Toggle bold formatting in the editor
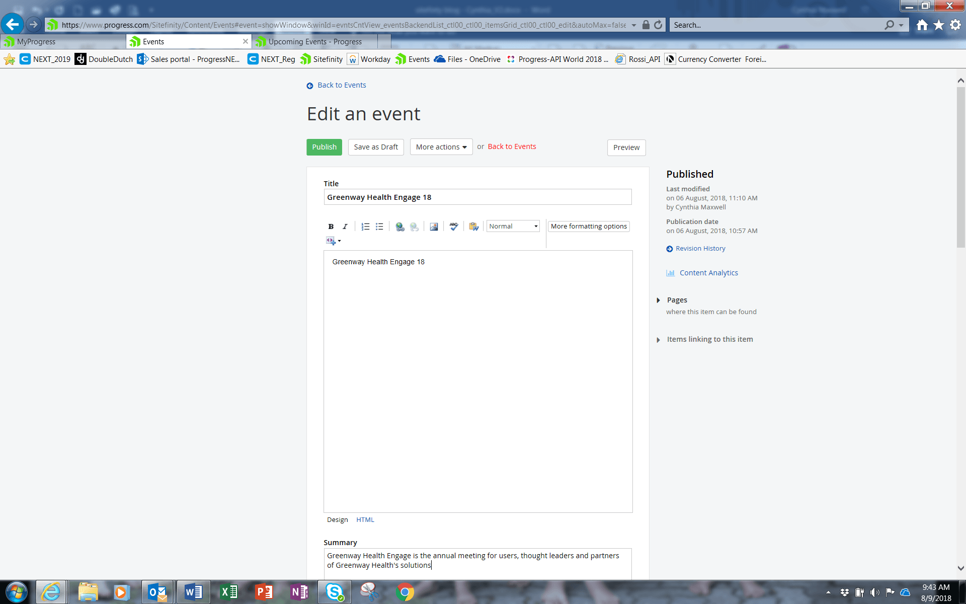The image size is (966, 604). click(x=331, y=226)
